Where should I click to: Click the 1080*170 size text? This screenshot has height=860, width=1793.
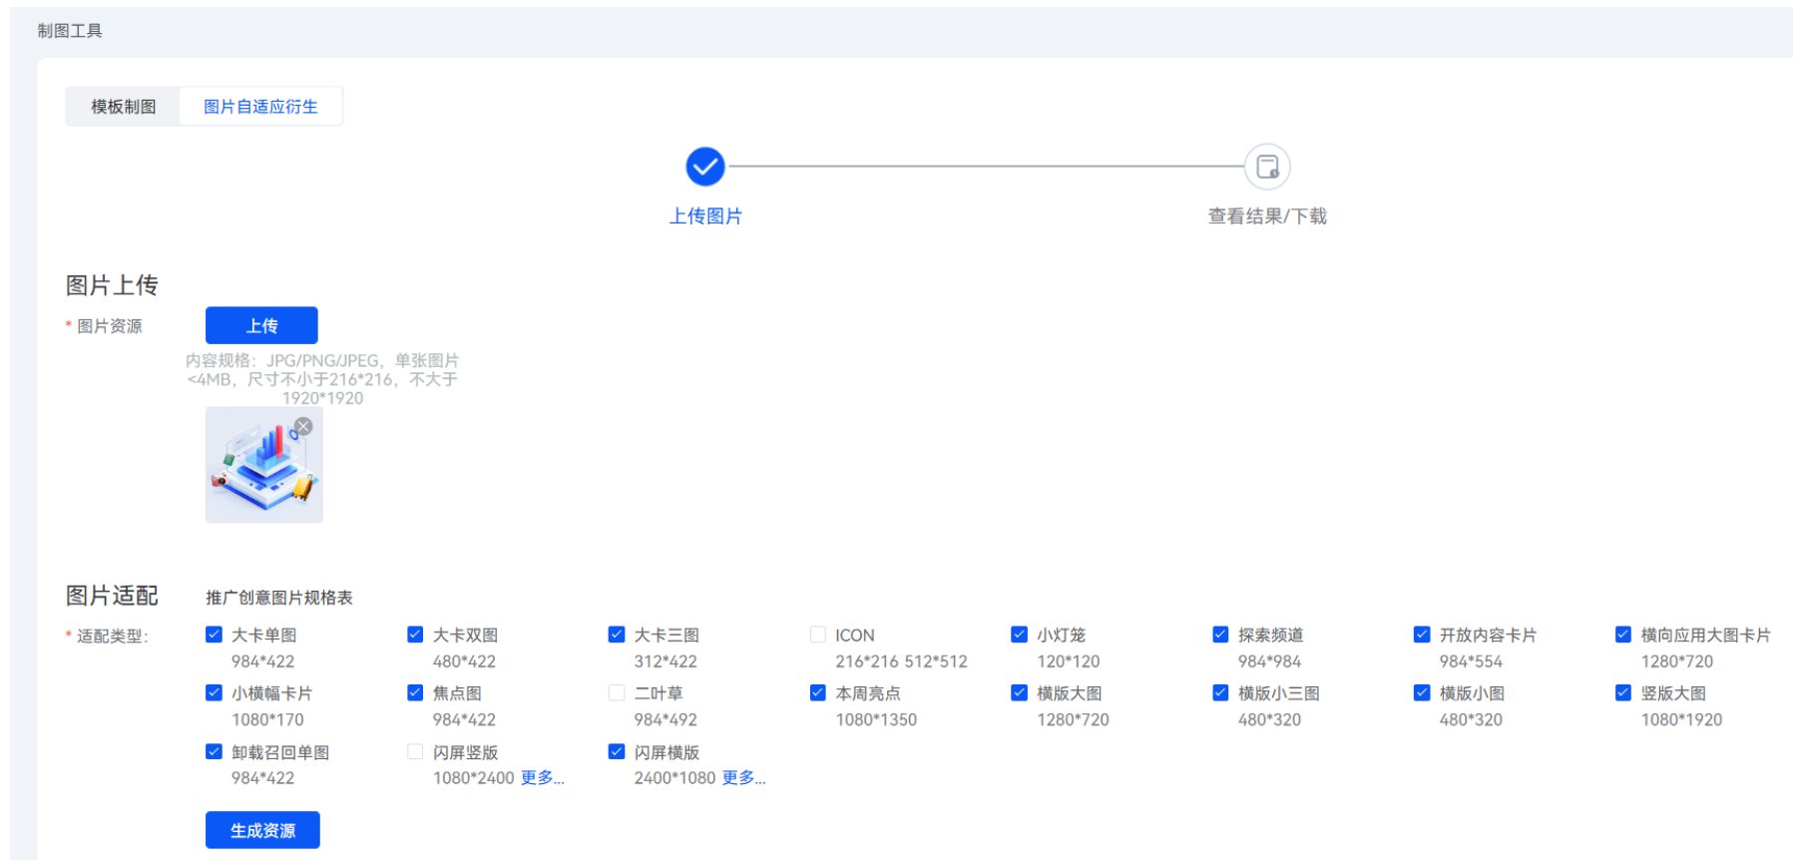pyautogui.click(x=267, y=719)
